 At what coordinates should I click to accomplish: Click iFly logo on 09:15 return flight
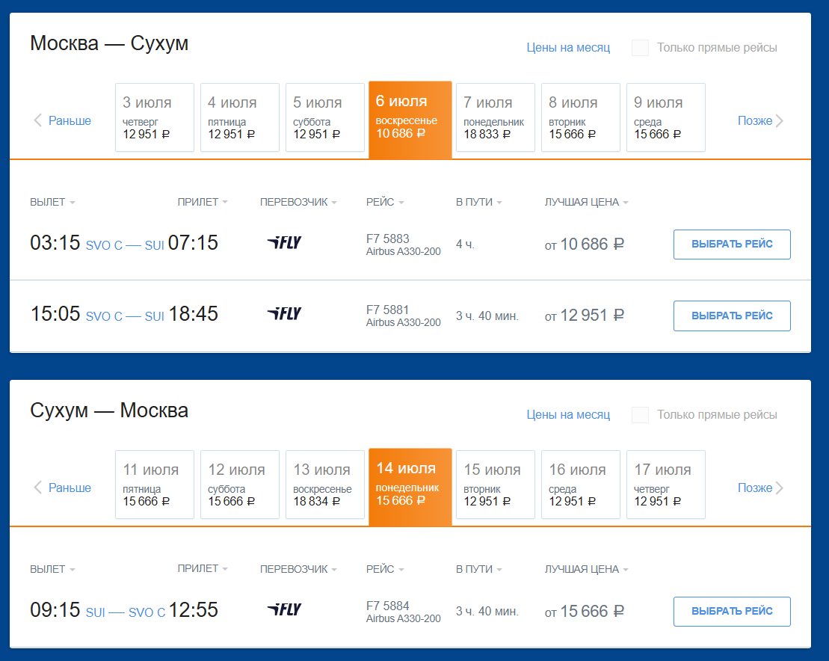pos(284,609)
